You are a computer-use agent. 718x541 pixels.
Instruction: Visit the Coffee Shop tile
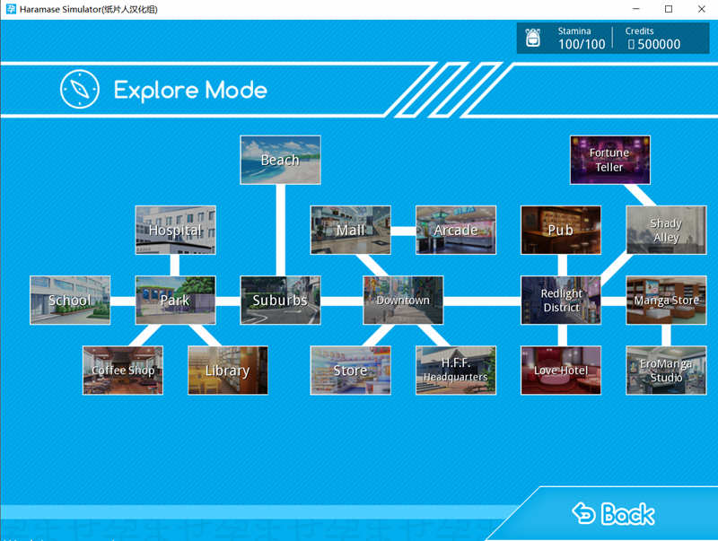point(123,370)
